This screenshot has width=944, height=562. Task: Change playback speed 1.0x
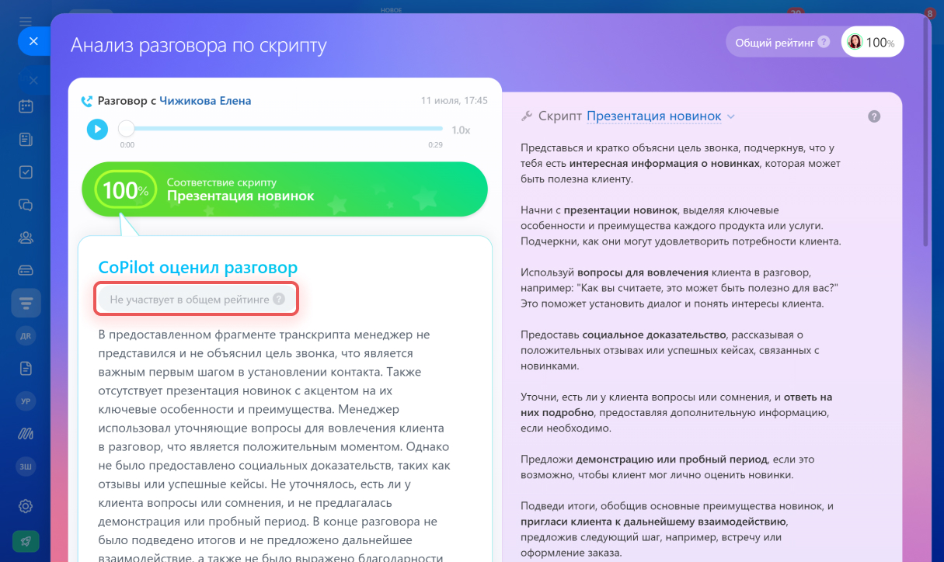461,130
